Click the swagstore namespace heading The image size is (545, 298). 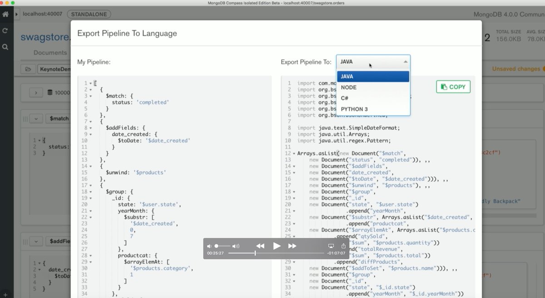point(45,37)
